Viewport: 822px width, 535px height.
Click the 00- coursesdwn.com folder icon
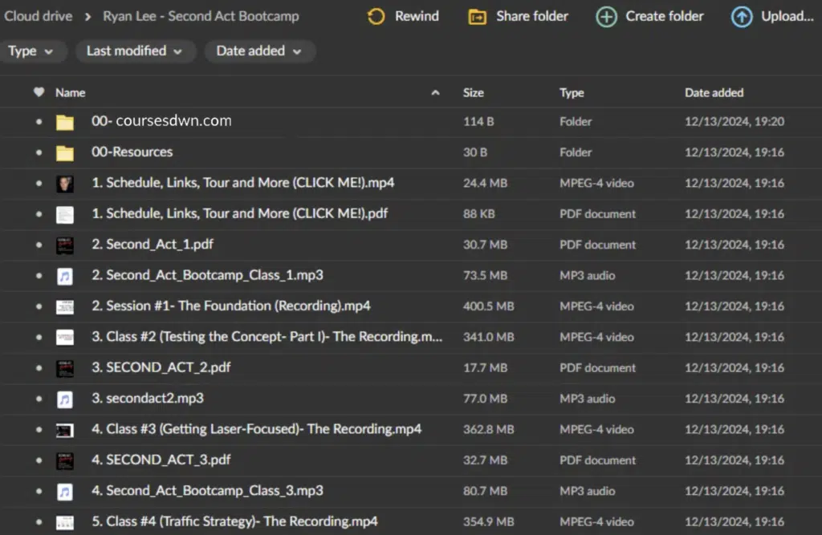pos(65,122)
